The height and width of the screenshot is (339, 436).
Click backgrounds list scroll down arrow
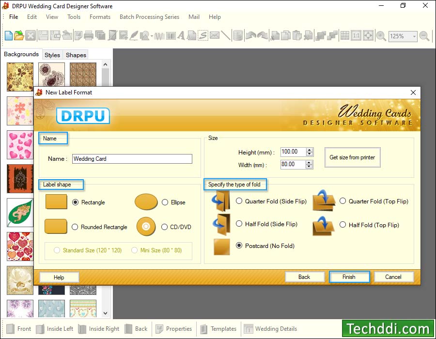tap(106, 313)
